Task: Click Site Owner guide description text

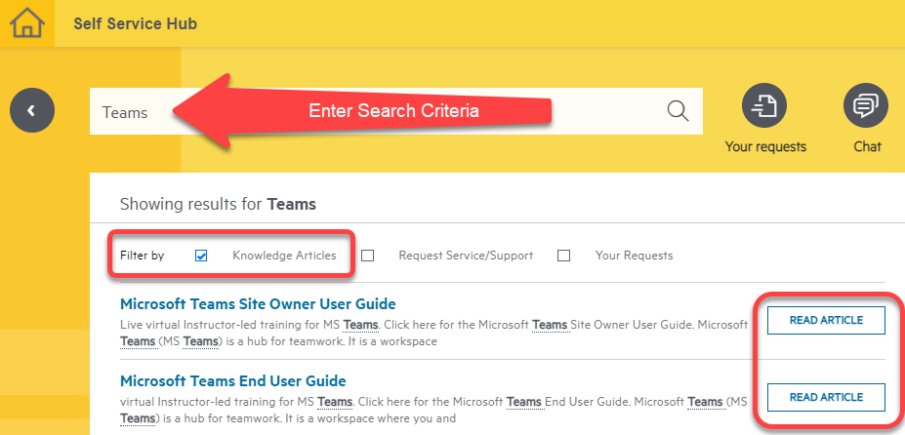Action: point(434,334)
